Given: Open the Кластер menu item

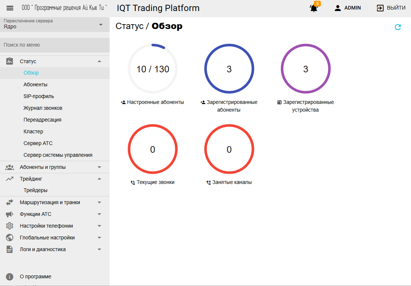Looking at the screenshot, I should pyautogui.click(x=55, y=131).
